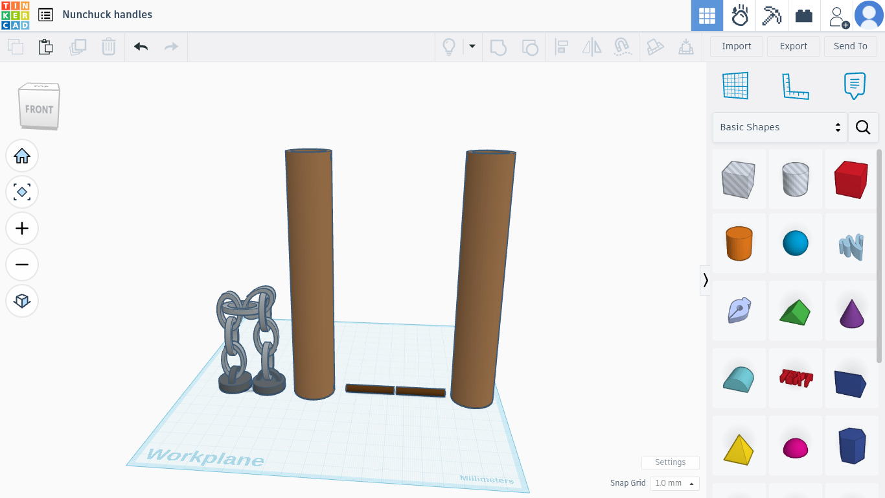Click the Export button
This screenshot has width=885, height=498.
pyautogui.click(x=794, y=47)
